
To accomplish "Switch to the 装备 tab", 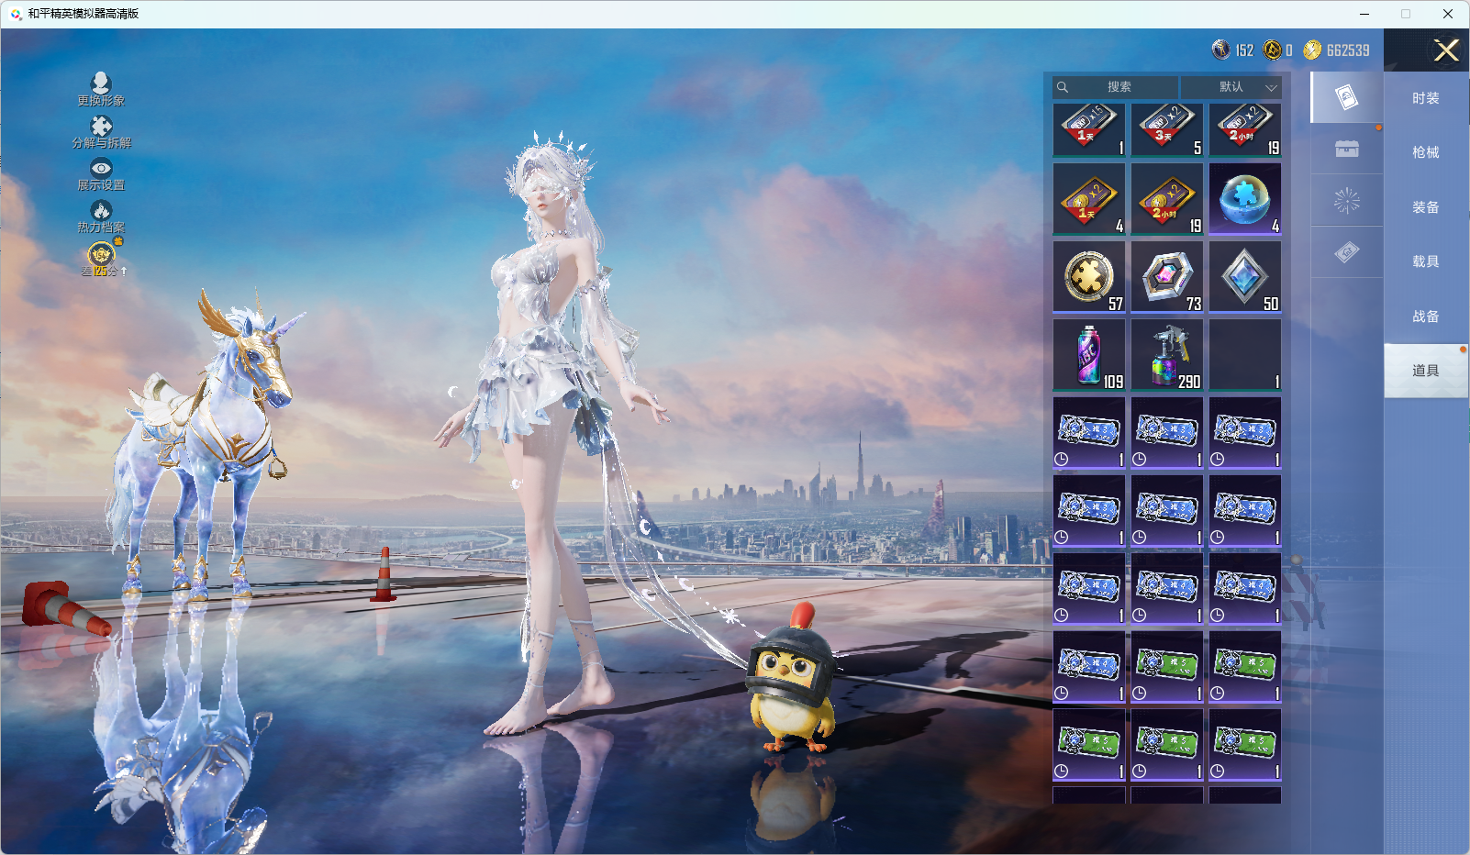I will pos(1425,207).
